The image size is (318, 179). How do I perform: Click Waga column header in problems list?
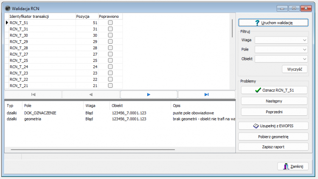[96, 106]
